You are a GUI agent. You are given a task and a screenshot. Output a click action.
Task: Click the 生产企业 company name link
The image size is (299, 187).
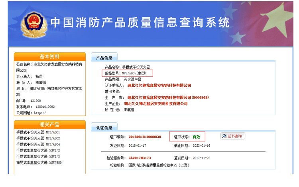click(155, 103)
